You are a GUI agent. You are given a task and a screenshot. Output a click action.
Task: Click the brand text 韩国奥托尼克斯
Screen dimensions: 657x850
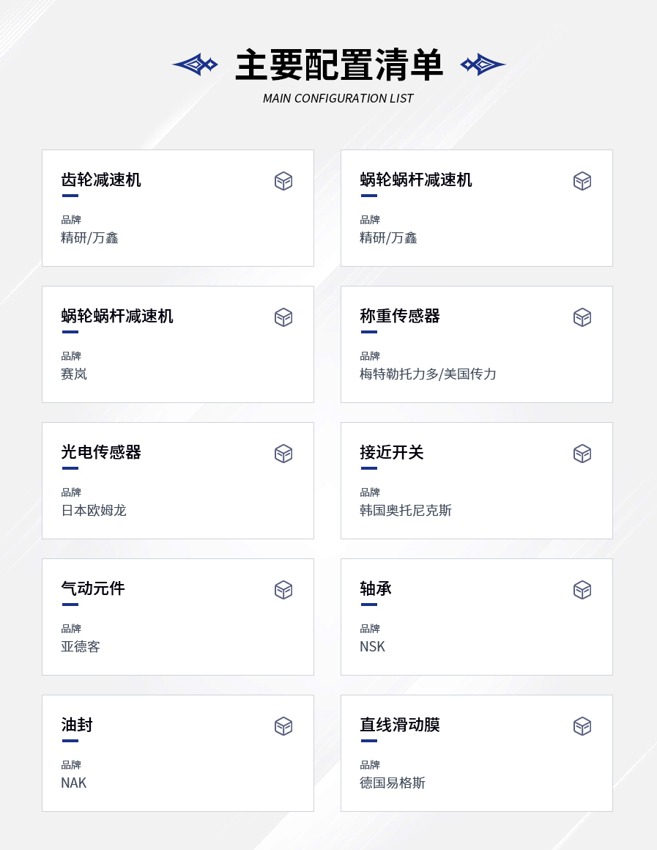click(x=406, y=510)
